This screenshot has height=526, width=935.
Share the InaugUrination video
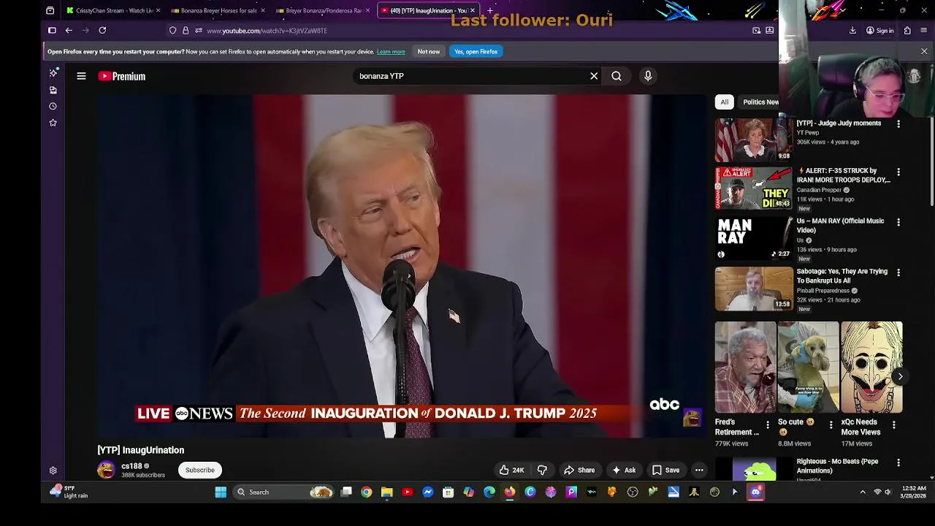coord(579,470)
